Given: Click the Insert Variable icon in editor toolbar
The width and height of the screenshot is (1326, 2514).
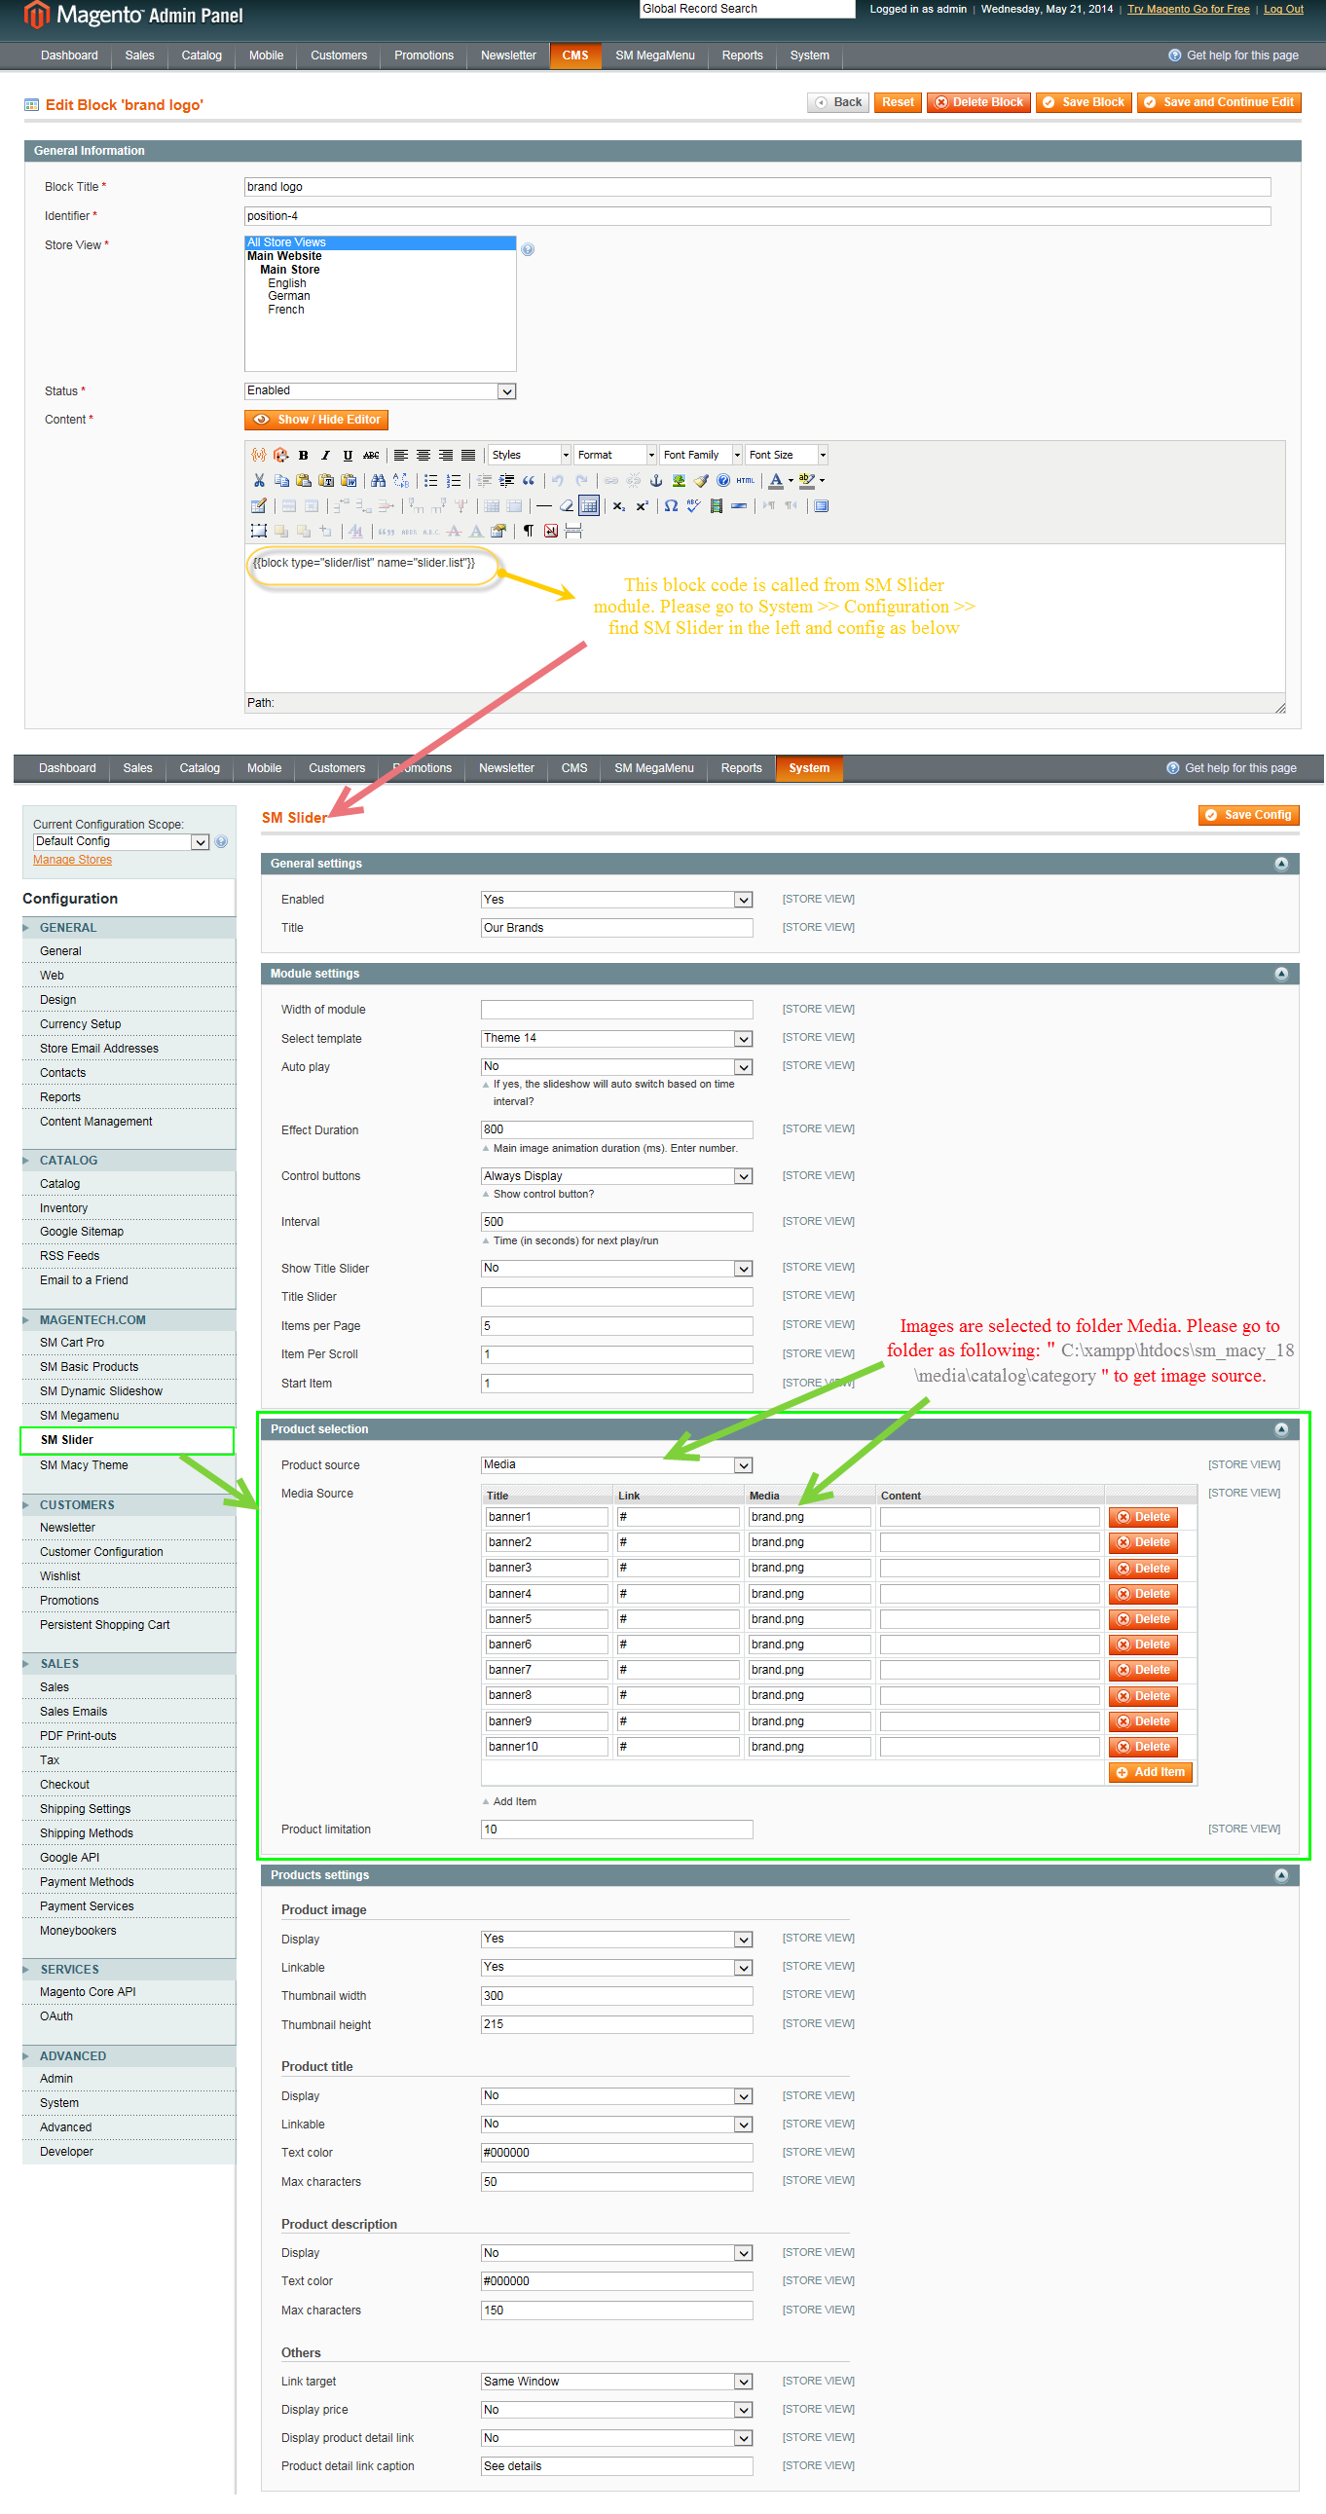Looking at the screenshot, I should [x=260, y=455].
